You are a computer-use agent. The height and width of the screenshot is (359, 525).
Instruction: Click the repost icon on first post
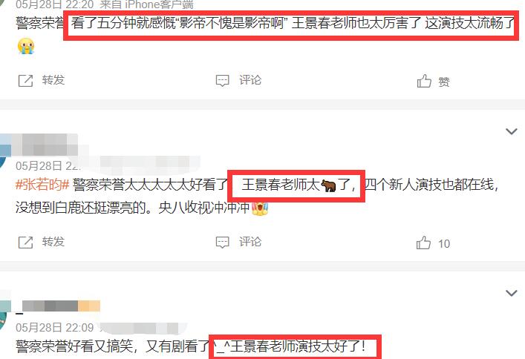pos(25,81)
